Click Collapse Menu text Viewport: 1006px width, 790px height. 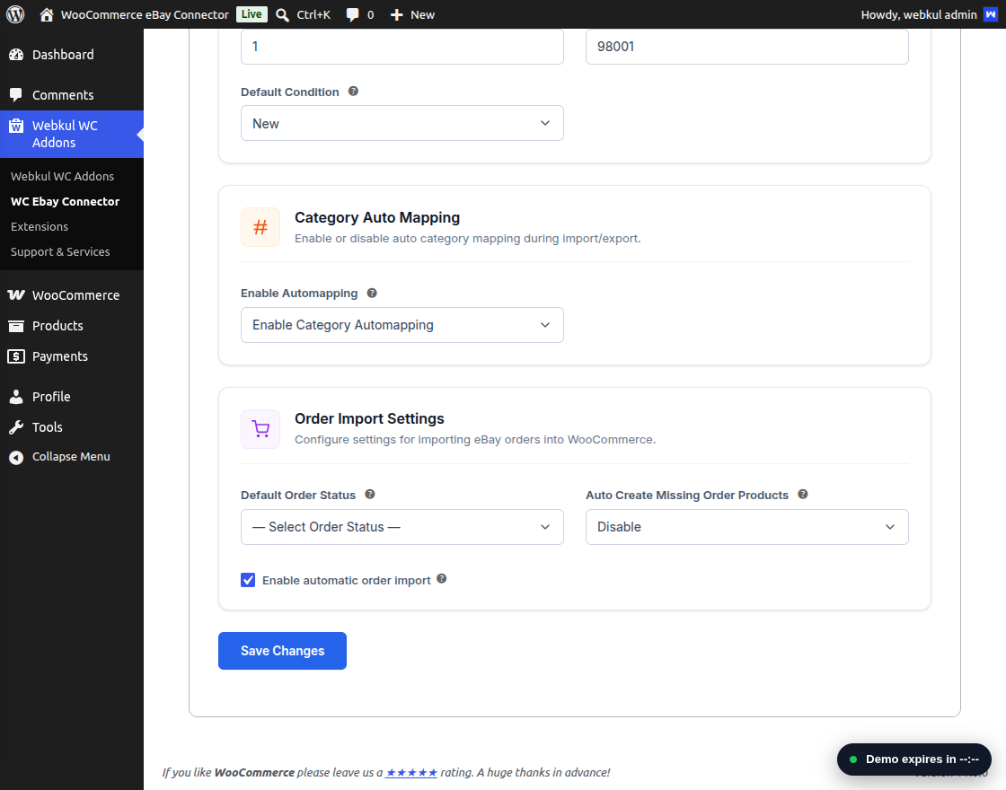71,457
